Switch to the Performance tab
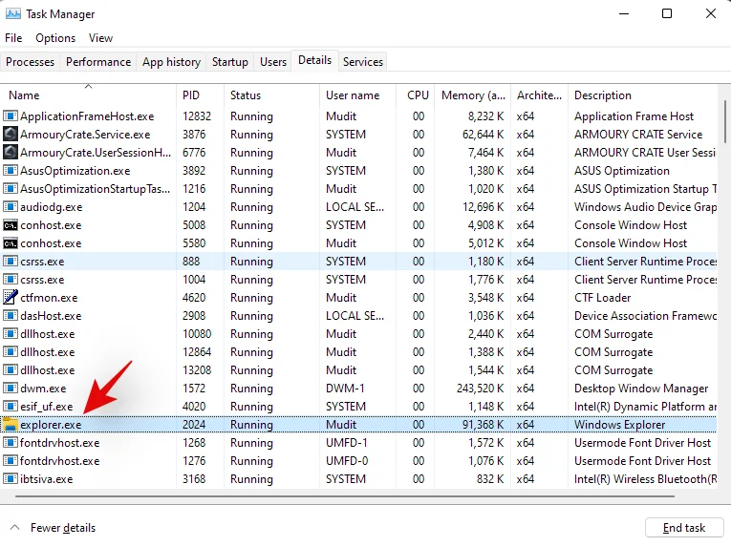 tap(98, 62)
